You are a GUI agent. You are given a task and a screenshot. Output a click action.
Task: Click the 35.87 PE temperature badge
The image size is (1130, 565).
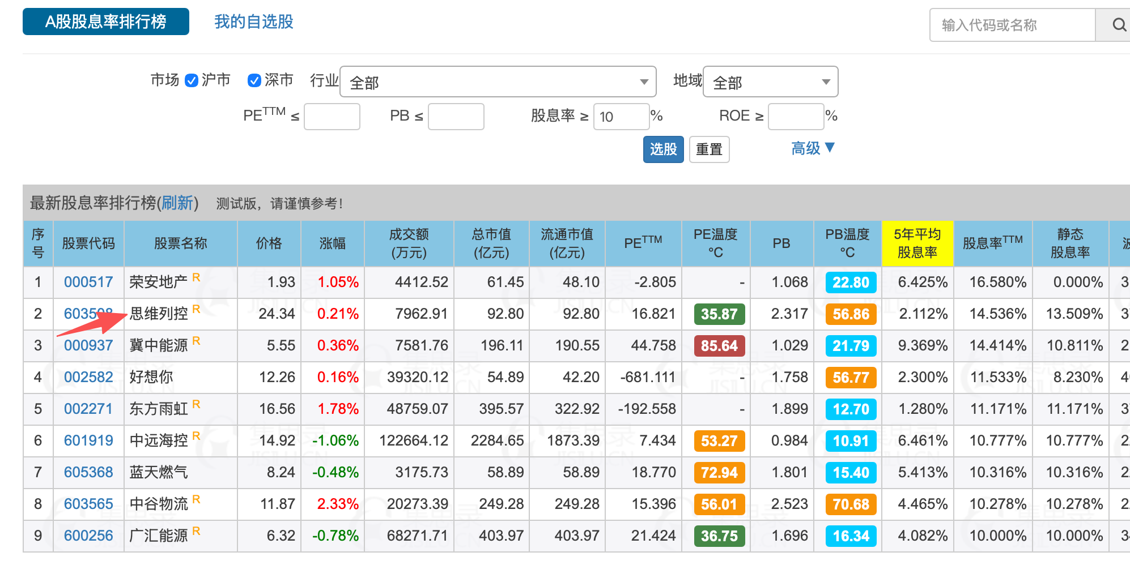coord(719,314)
